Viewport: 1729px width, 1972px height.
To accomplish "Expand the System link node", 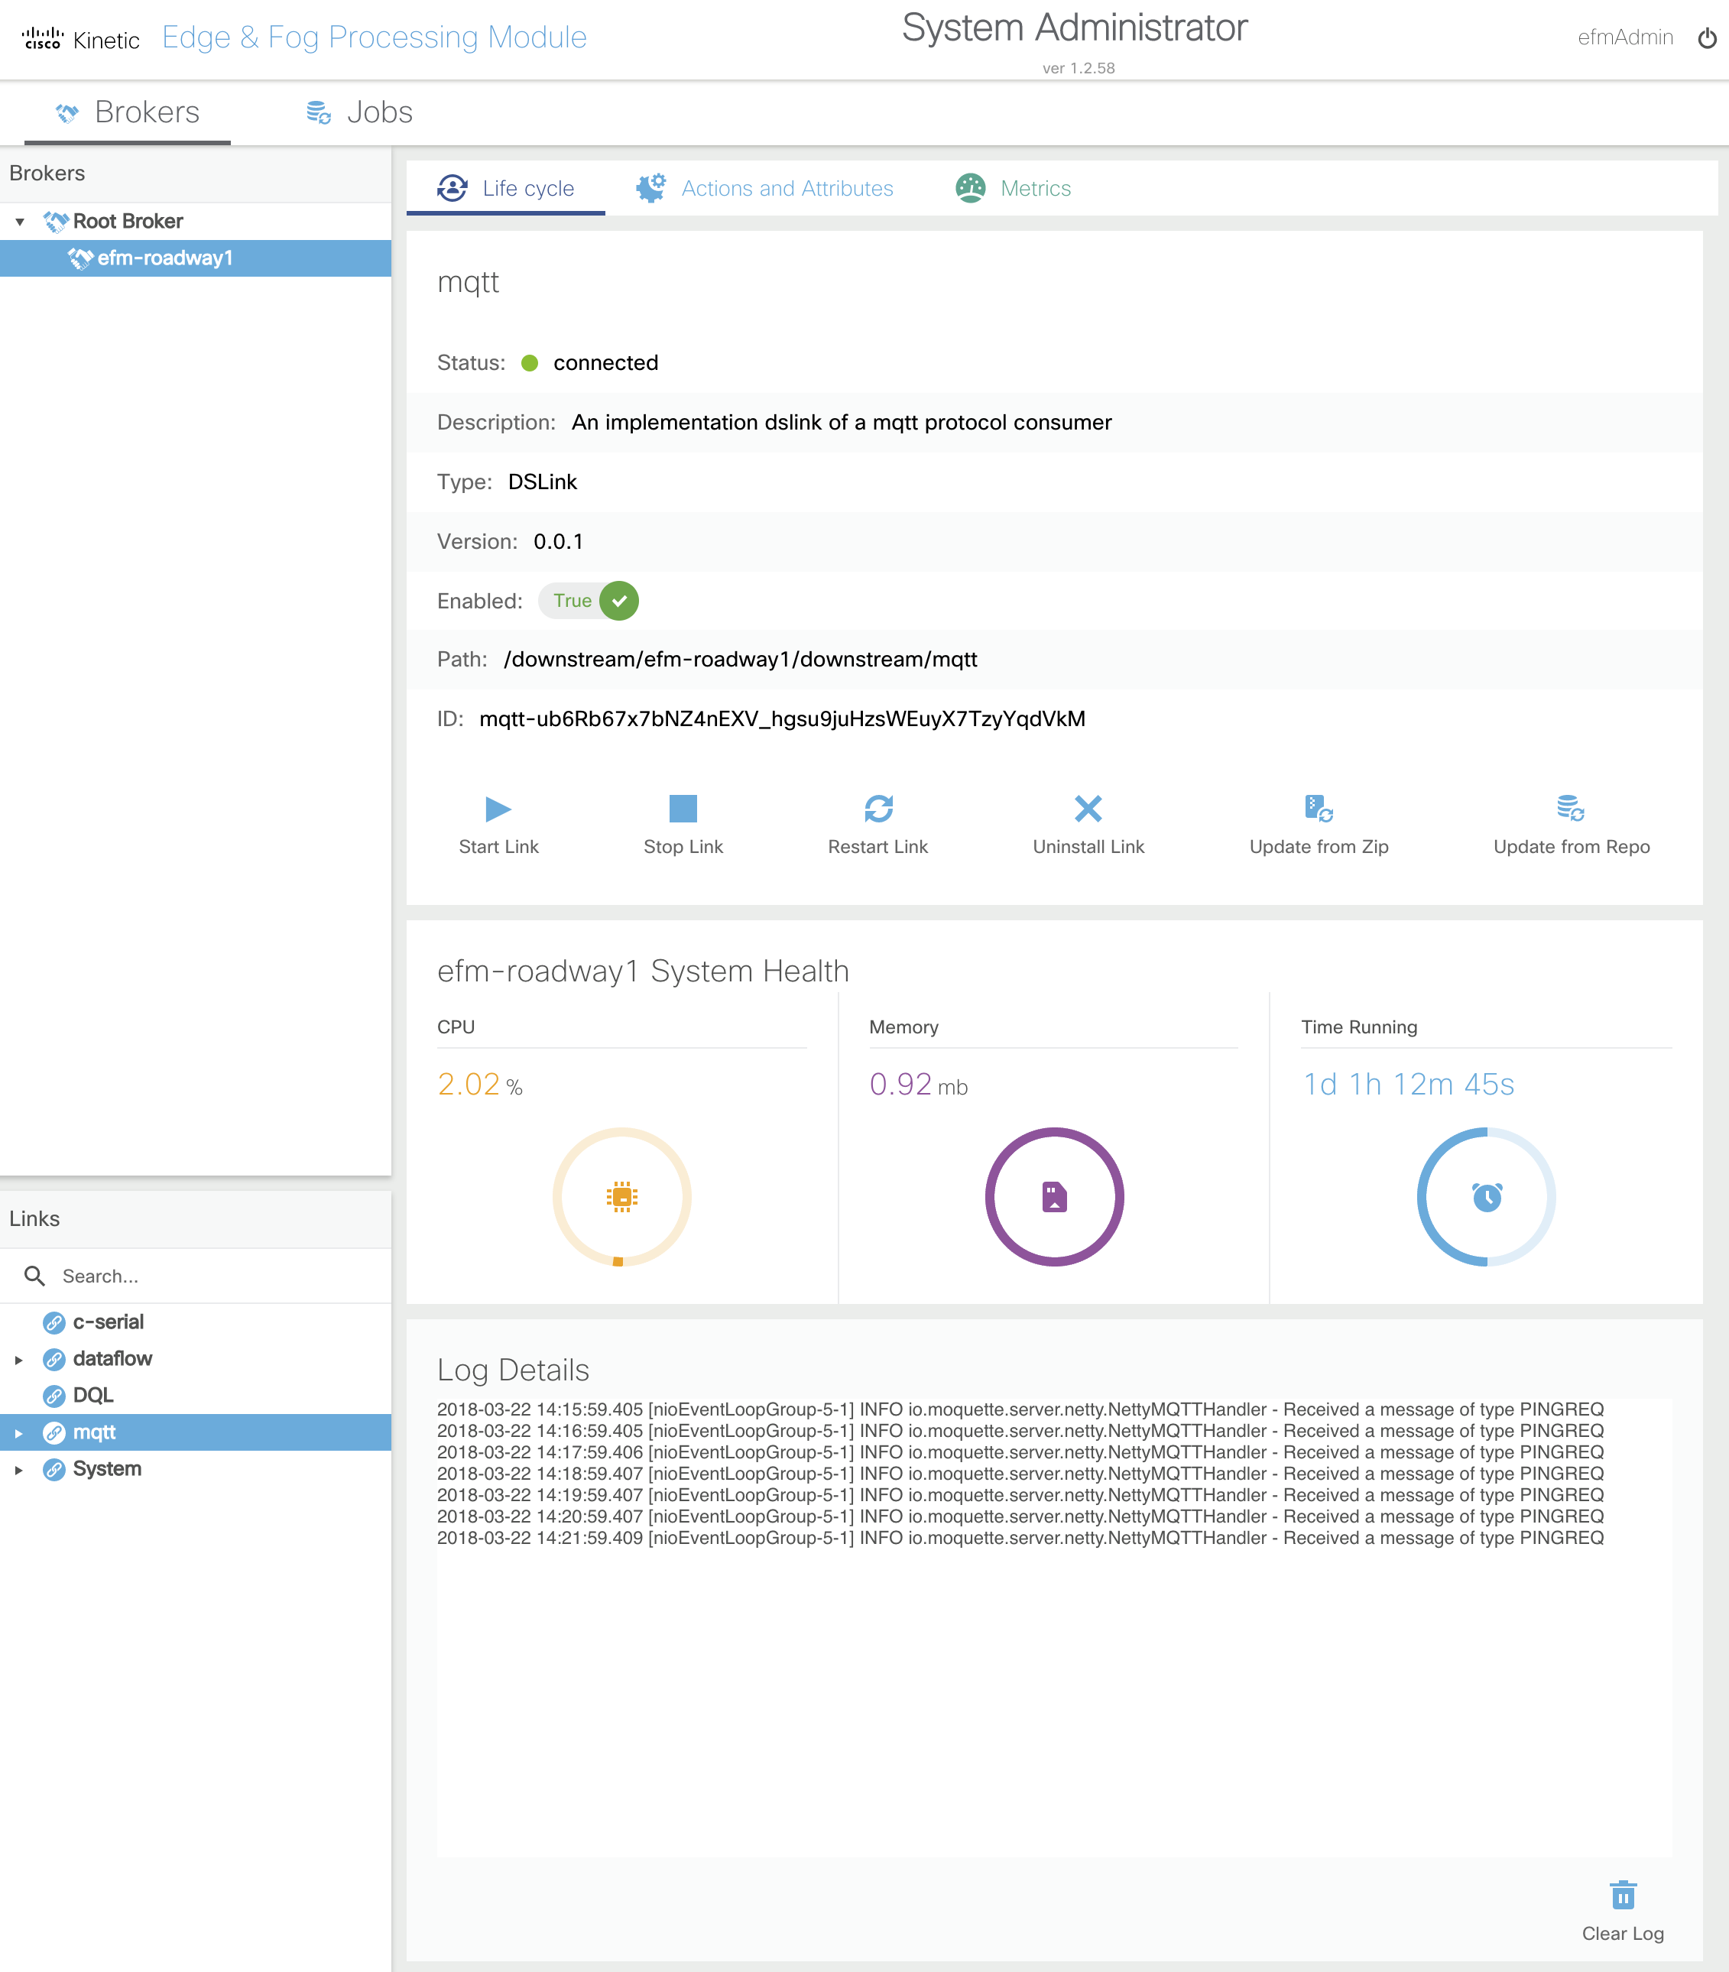I will [18, 1471].
